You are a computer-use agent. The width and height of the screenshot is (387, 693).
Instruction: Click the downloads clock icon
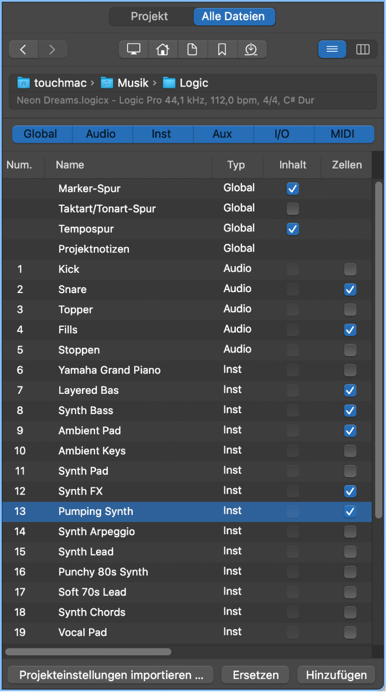251,49
